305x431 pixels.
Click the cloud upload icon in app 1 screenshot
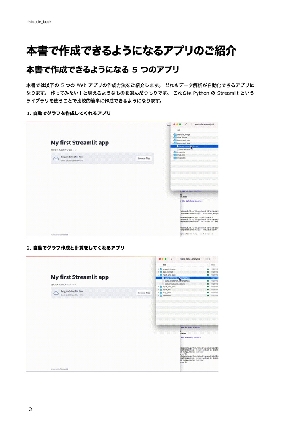point(56,158)
